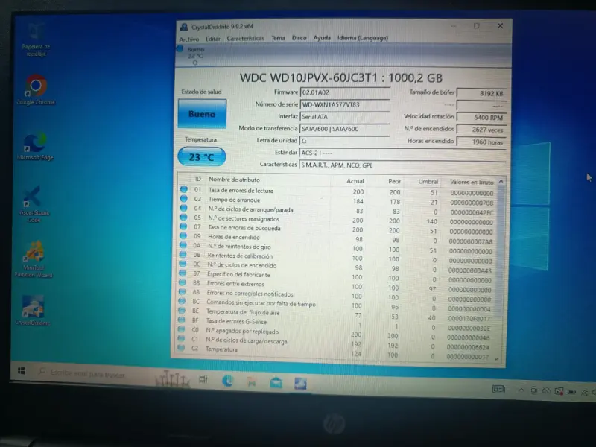Click the status circle of attribute 05
This screenshot has height=447, width=596.
pos(183,218)
